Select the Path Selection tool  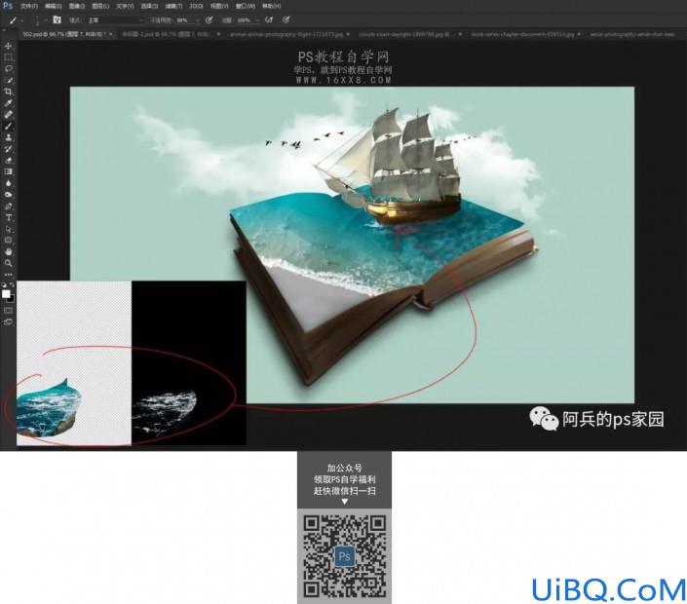pos(8,229)
